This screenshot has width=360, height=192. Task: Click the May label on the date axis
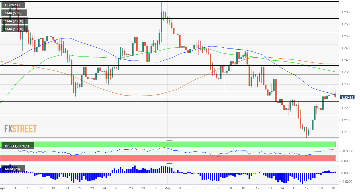(x=167, y=188)
